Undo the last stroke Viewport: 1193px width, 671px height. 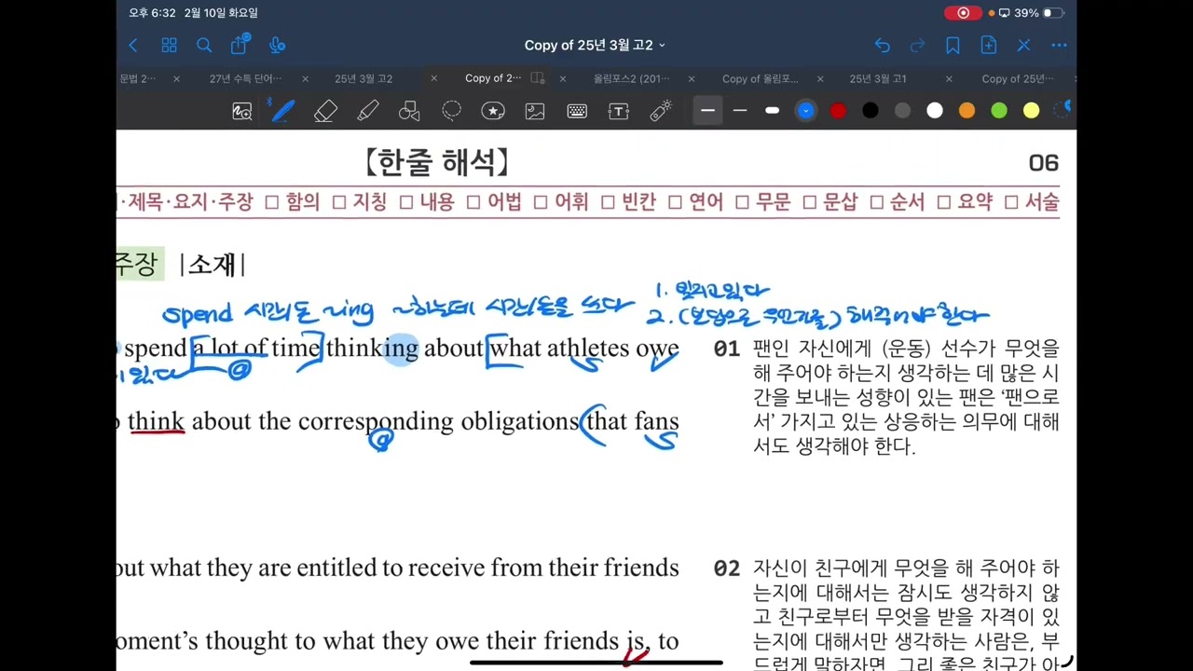pyautogui.click(x=882, y=45)
